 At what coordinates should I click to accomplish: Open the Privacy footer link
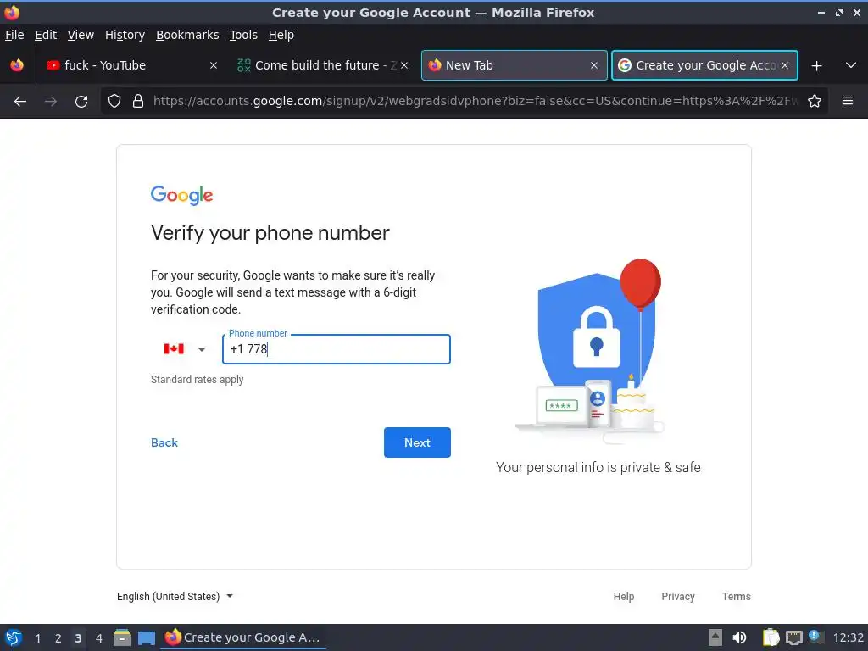point(678,596)
